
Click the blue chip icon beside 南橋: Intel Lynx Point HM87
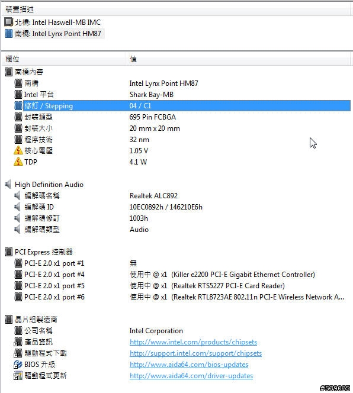(8, 33)
